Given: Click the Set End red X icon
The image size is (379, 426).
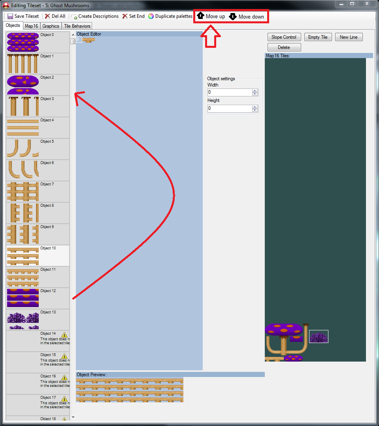Looking at the screenshot, I should click(x=125, y=16).
